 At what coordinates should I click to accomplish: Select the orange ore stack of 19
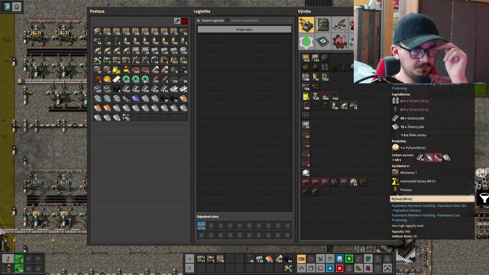tap(107, 79)
